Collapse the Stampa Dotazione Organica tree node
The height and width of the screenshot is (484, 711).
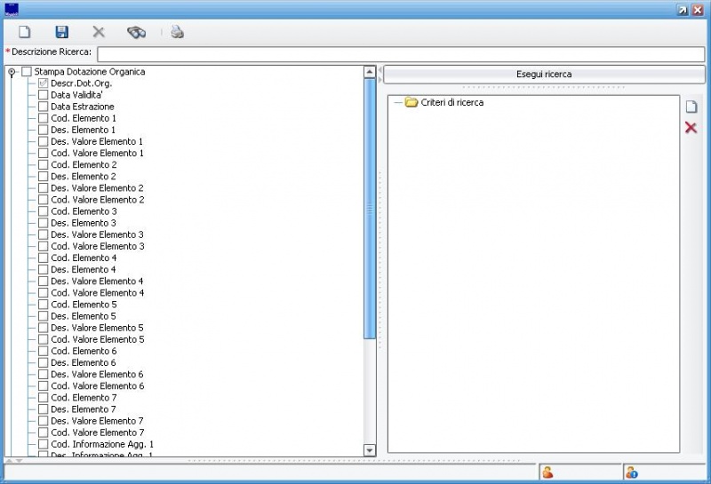[x=12, y=72]
